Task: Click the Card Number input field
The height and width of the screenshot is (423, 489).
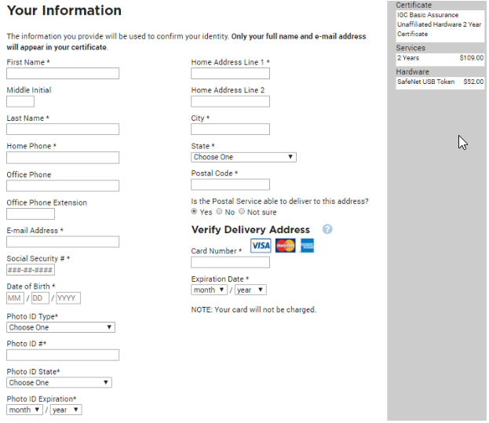Action: click(x=230, y=262)
